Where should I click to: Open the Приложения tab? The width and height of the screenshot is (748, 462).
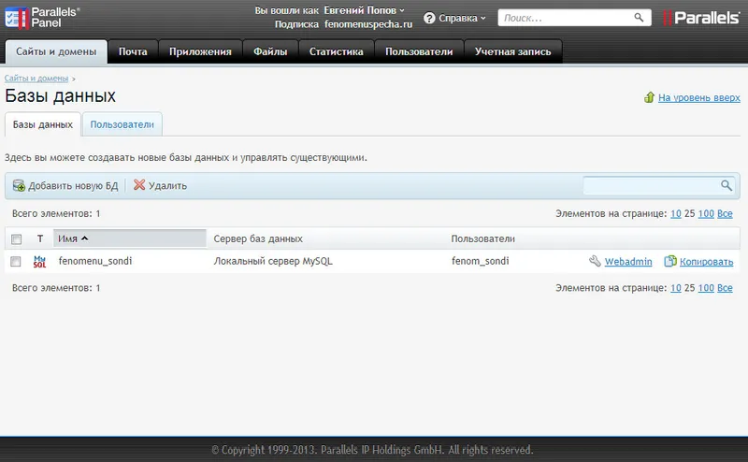tap(200, 51)
